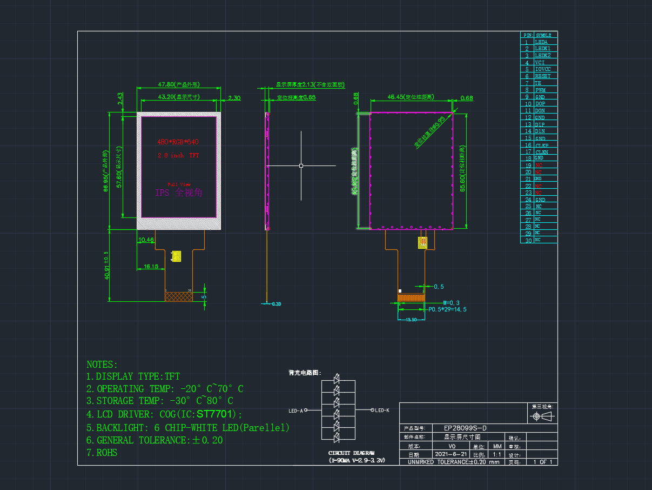Select the "3.STORAGE TEMP" note line

tap(160, 401)
